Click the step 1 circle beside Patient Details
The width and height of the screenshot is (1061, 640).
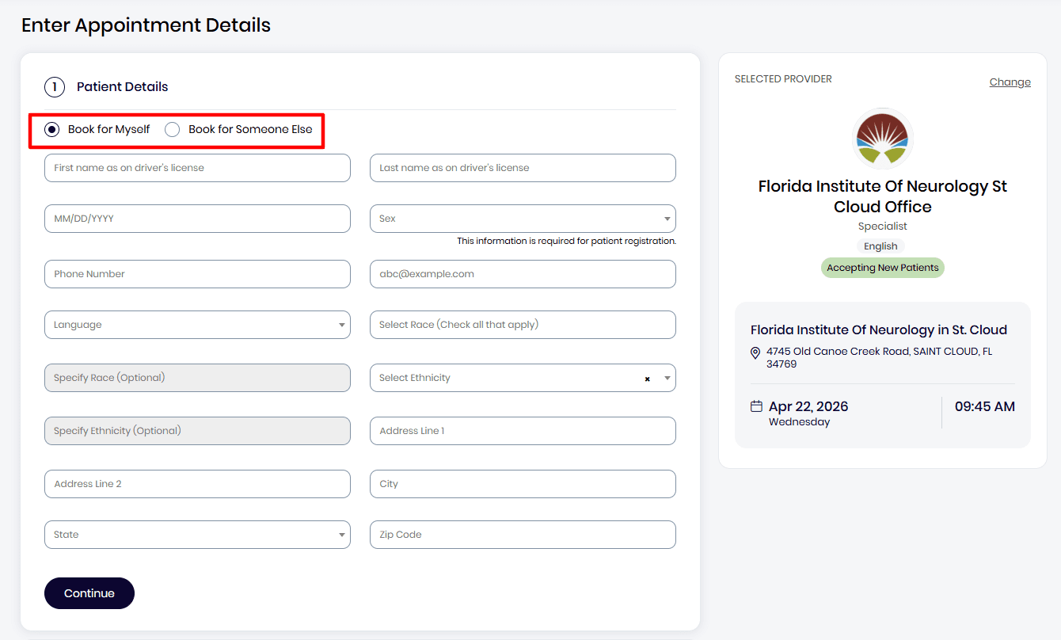click(x=55, y=86)
